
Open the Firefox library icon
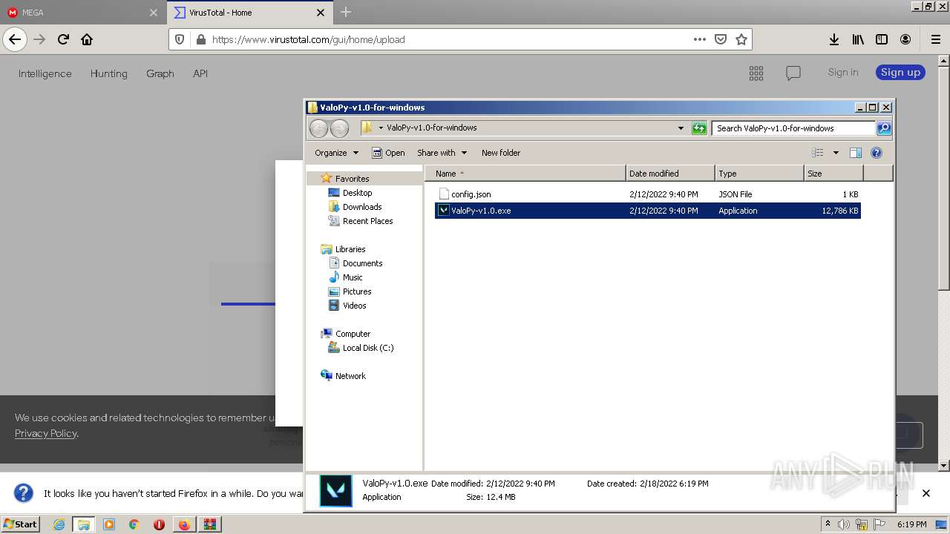pos(858,39)
